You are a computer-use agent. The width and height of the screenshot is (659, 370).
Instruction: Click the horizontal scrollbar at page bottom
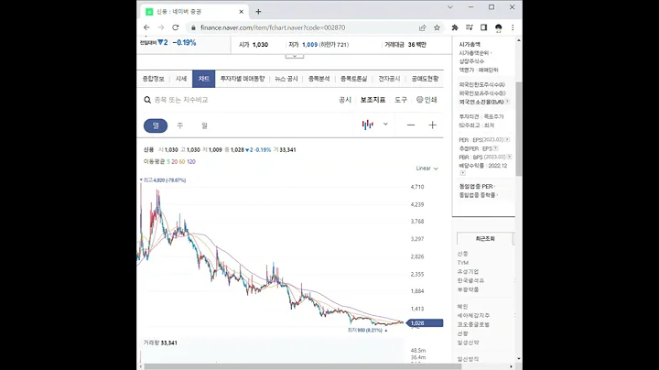[303, 366]
